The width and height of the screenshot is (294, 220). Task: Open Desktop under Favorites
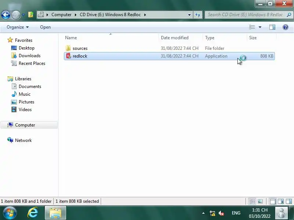click(x=26, y=48)
